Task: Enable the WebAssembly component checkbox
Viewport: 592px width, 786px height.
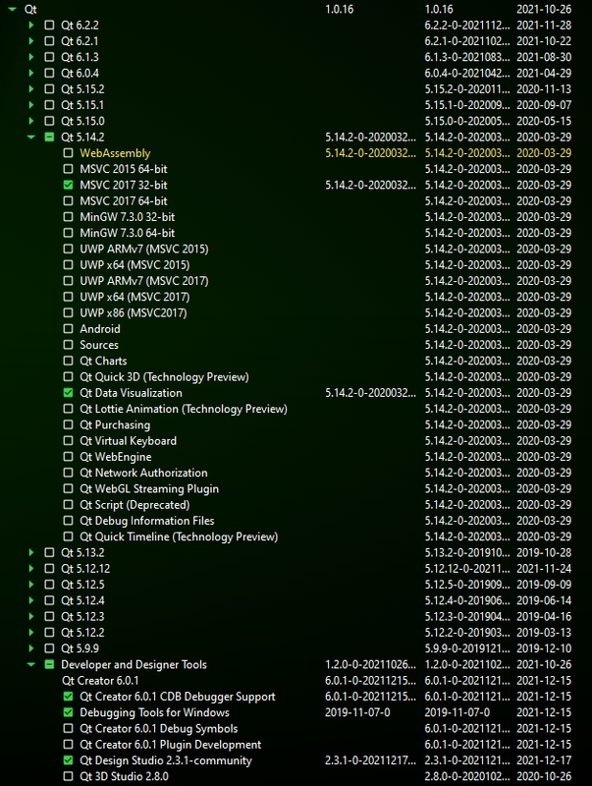Action: (x=68, y=153)
